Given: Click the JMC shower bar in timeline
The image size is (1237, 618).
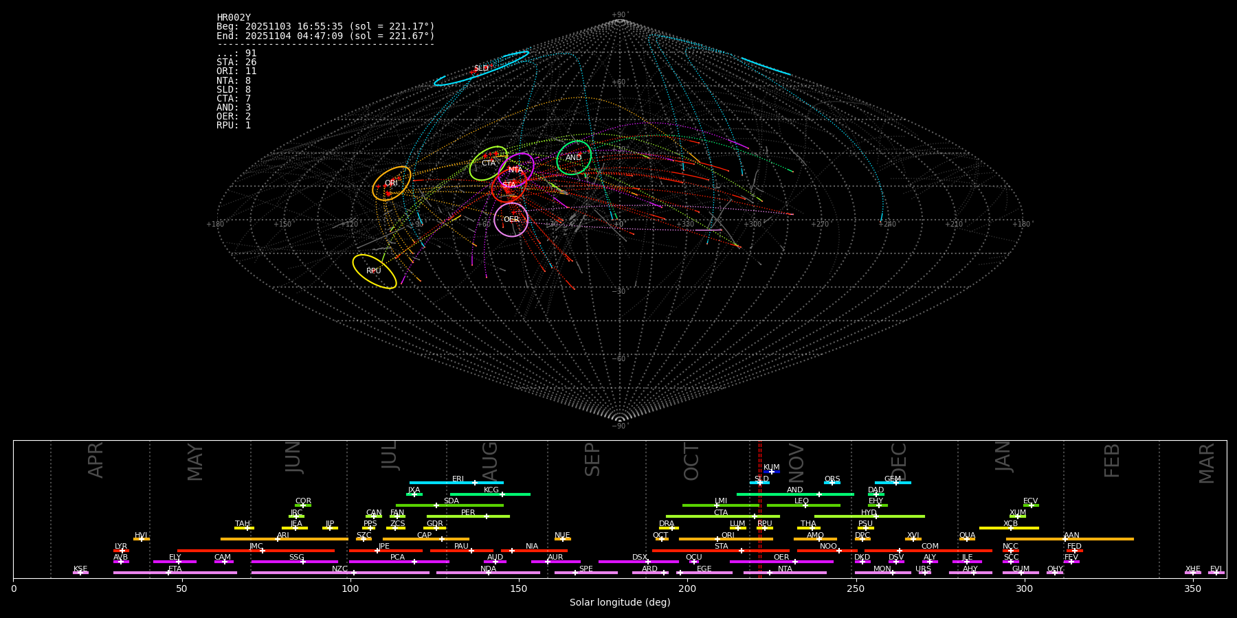Looking at the screenshot, I should pos(256,551).
